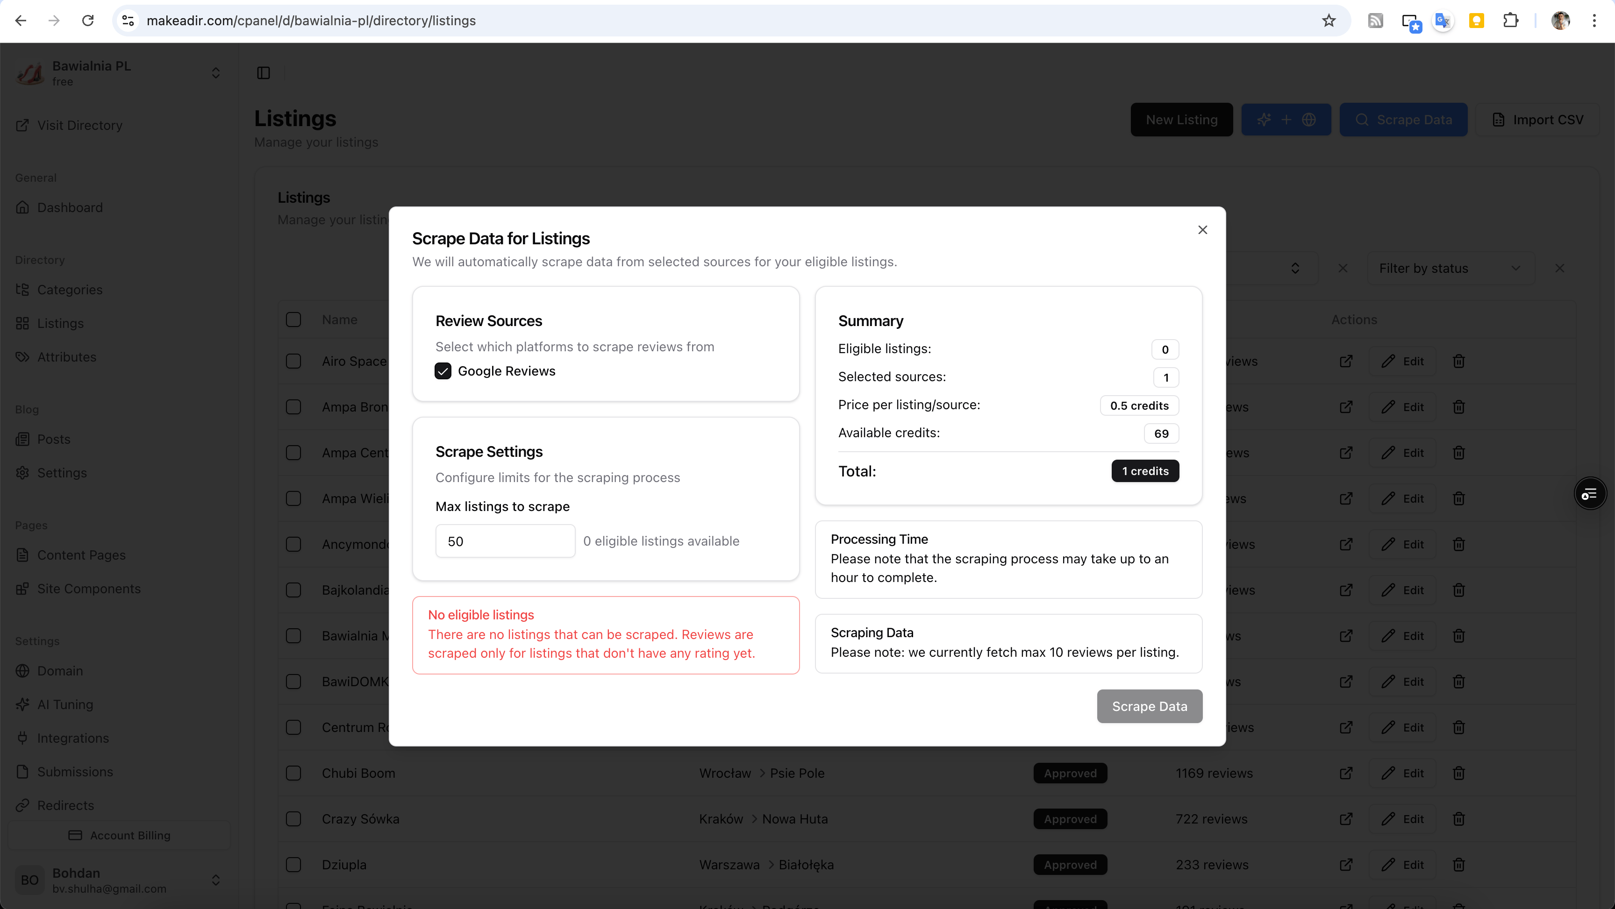
Task: Delete the Chubi Boom listing
Action: 1458,773
